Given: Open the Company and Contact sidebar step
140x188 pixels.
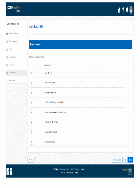Looking at the screenshot, I should (13, 41).
